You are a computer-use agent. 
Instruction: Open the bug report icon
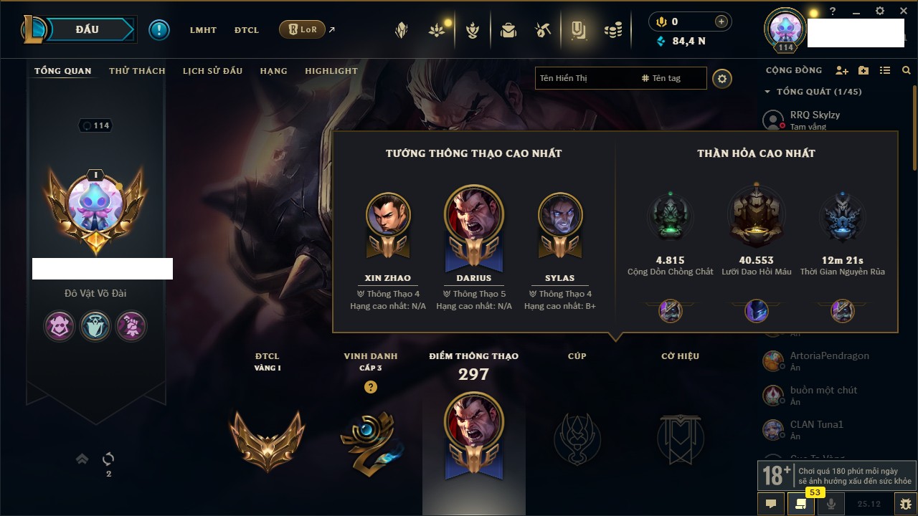[906, 504]
